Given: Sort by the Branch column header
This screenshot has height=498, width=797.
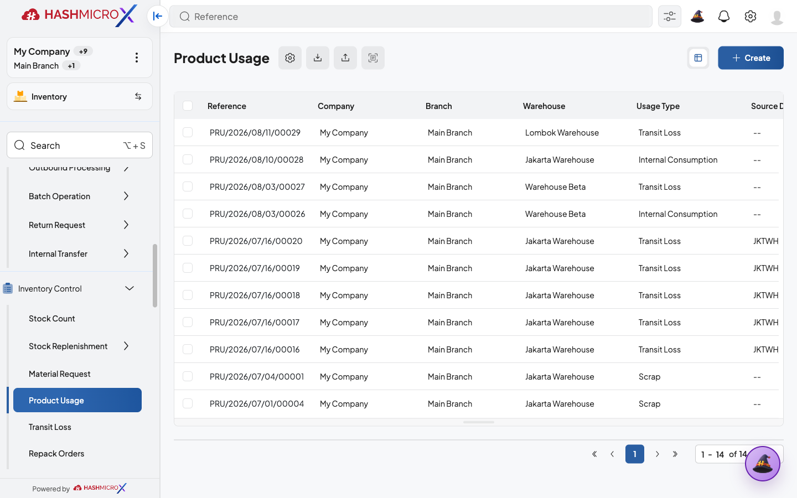Looking at the screenshot, I should tap(439, 106).
